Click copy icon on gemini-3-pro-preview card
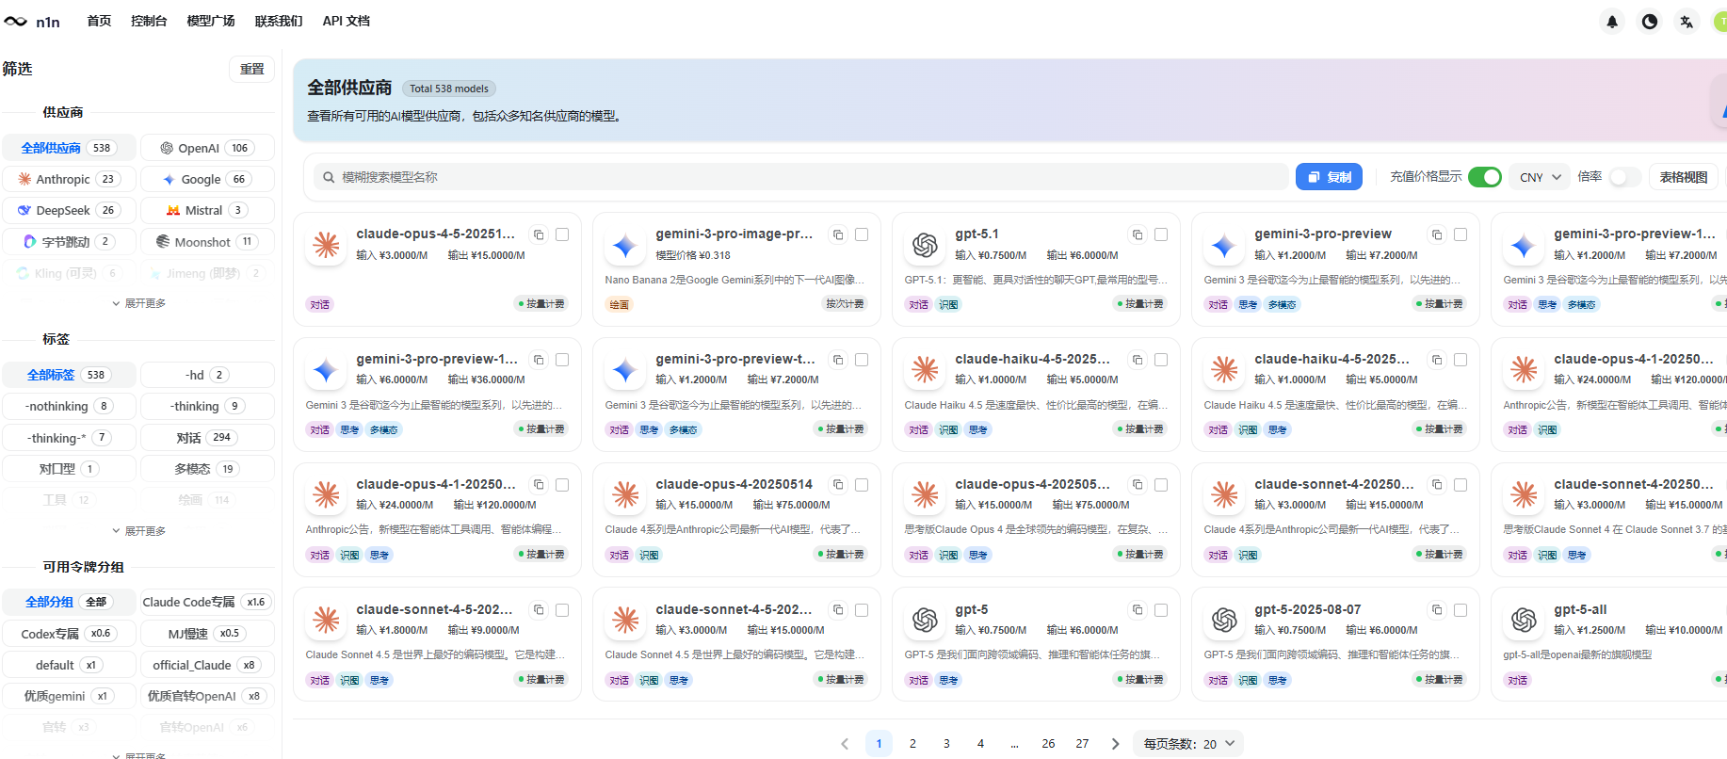 1437,234
